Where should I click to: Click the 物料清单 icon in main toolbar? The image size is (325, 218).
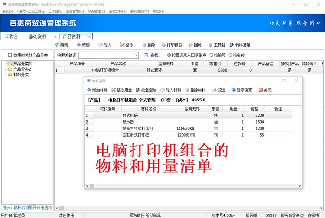point(232,45)
